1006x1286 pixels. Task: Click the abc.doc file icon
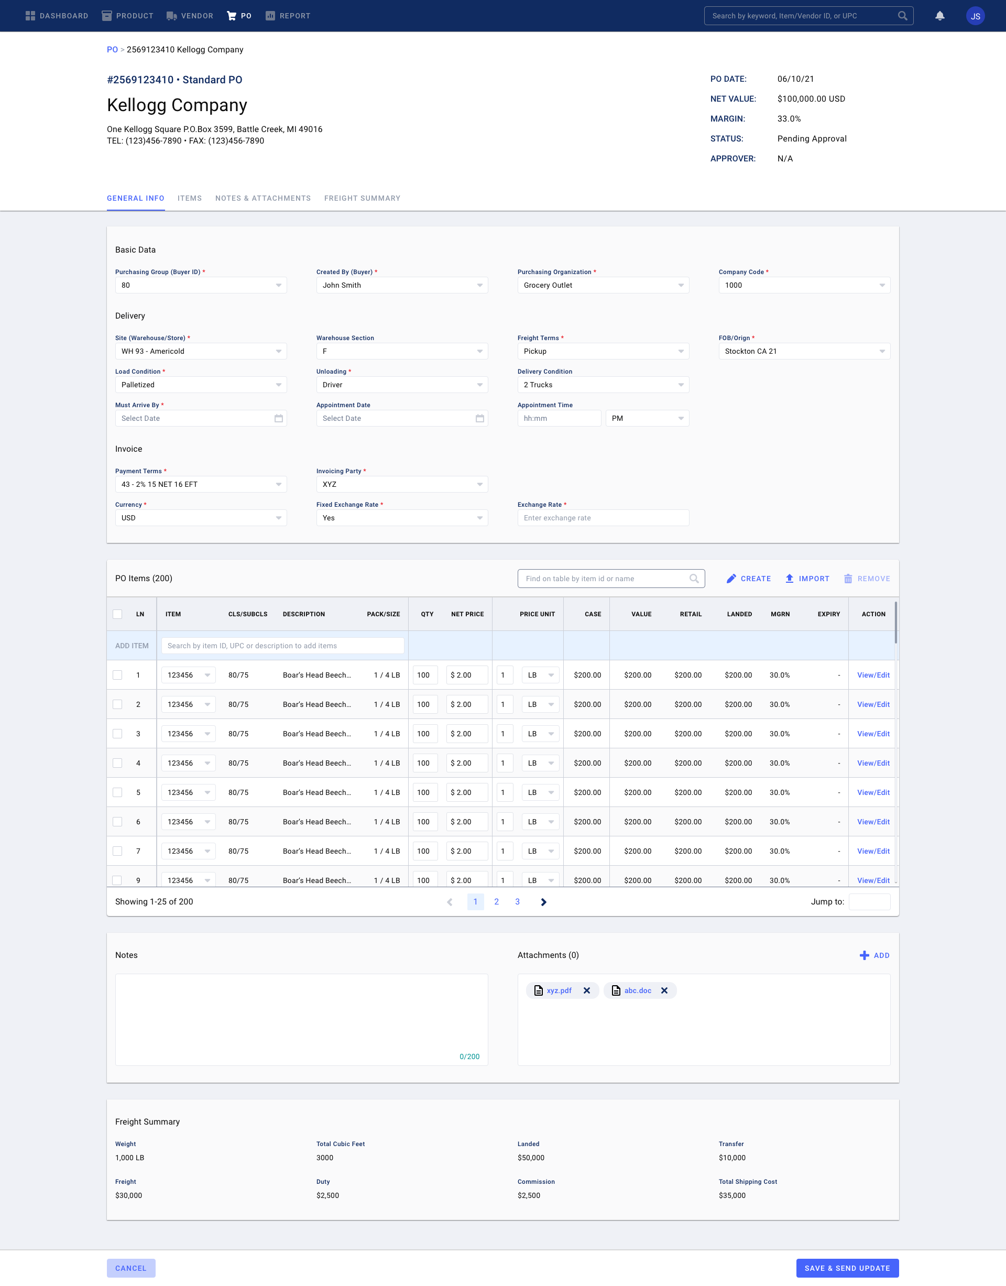(616, 990)
